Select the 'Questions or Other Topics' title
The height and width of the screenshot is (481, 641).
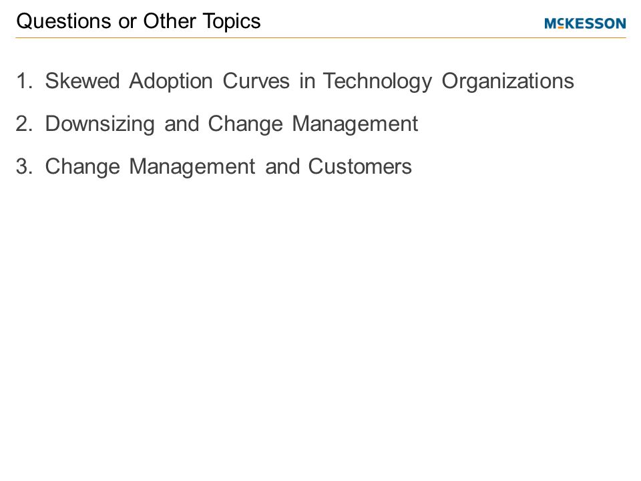tap(138, 21)
